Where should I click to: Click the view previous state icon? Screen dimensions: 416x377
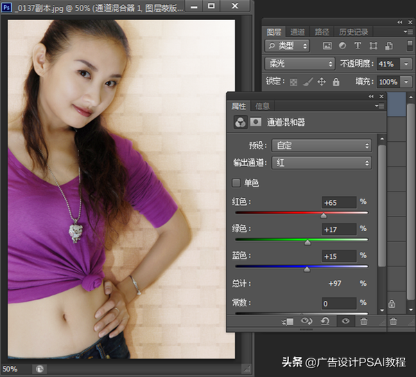pyautogui.click(x=307, y=322)
